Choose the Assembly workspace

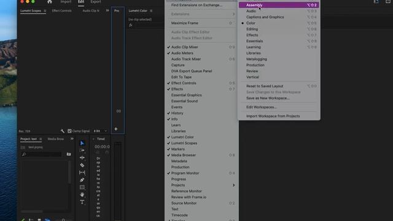(x=279, y=5)
